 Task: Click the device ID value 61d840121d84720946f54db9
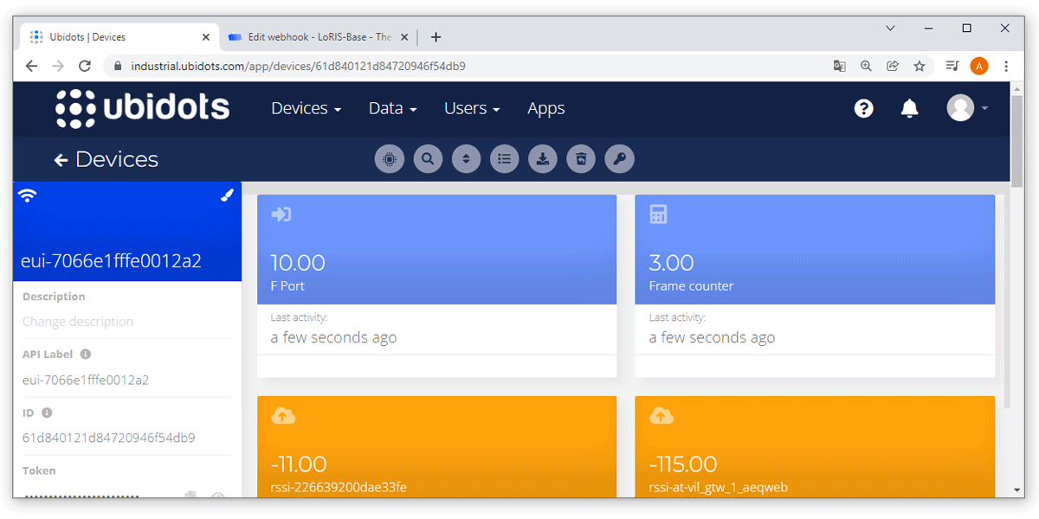[108, 438]
